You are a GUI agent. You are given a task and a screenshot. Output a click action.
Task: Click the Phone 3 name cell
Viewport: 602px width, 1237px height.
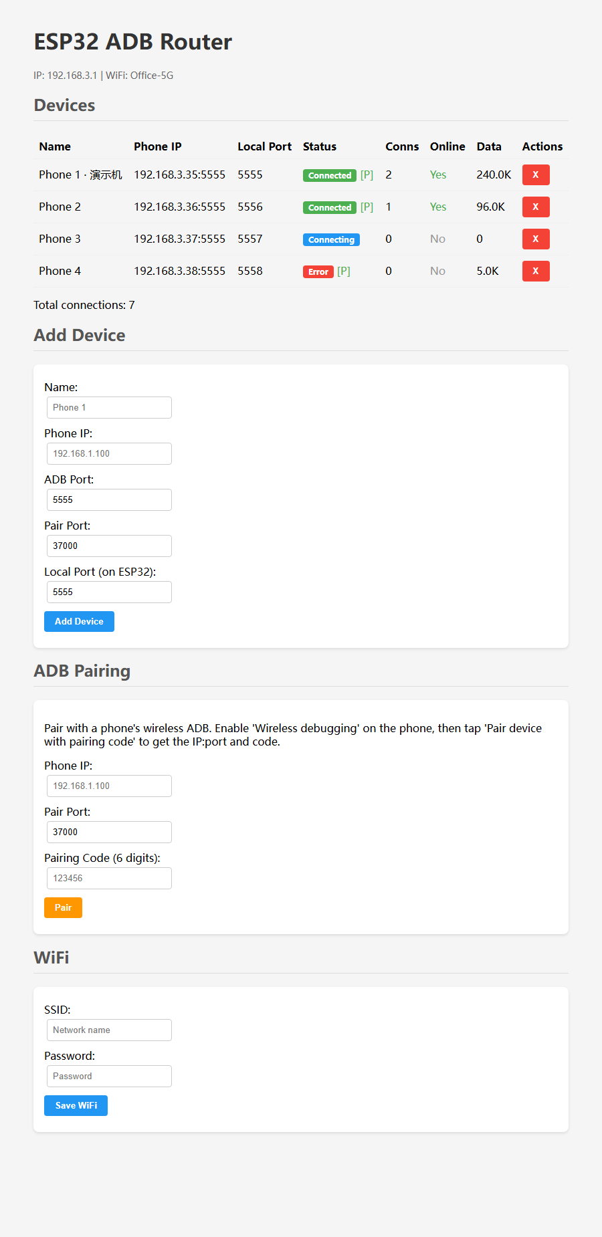(x=60, y=239)
